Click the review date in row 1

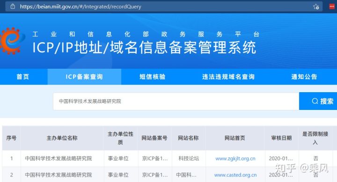pyautogui.click(x=281, y=159)
